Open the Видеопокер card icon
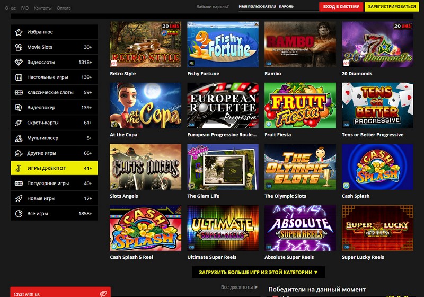 [x=19, y=108]
